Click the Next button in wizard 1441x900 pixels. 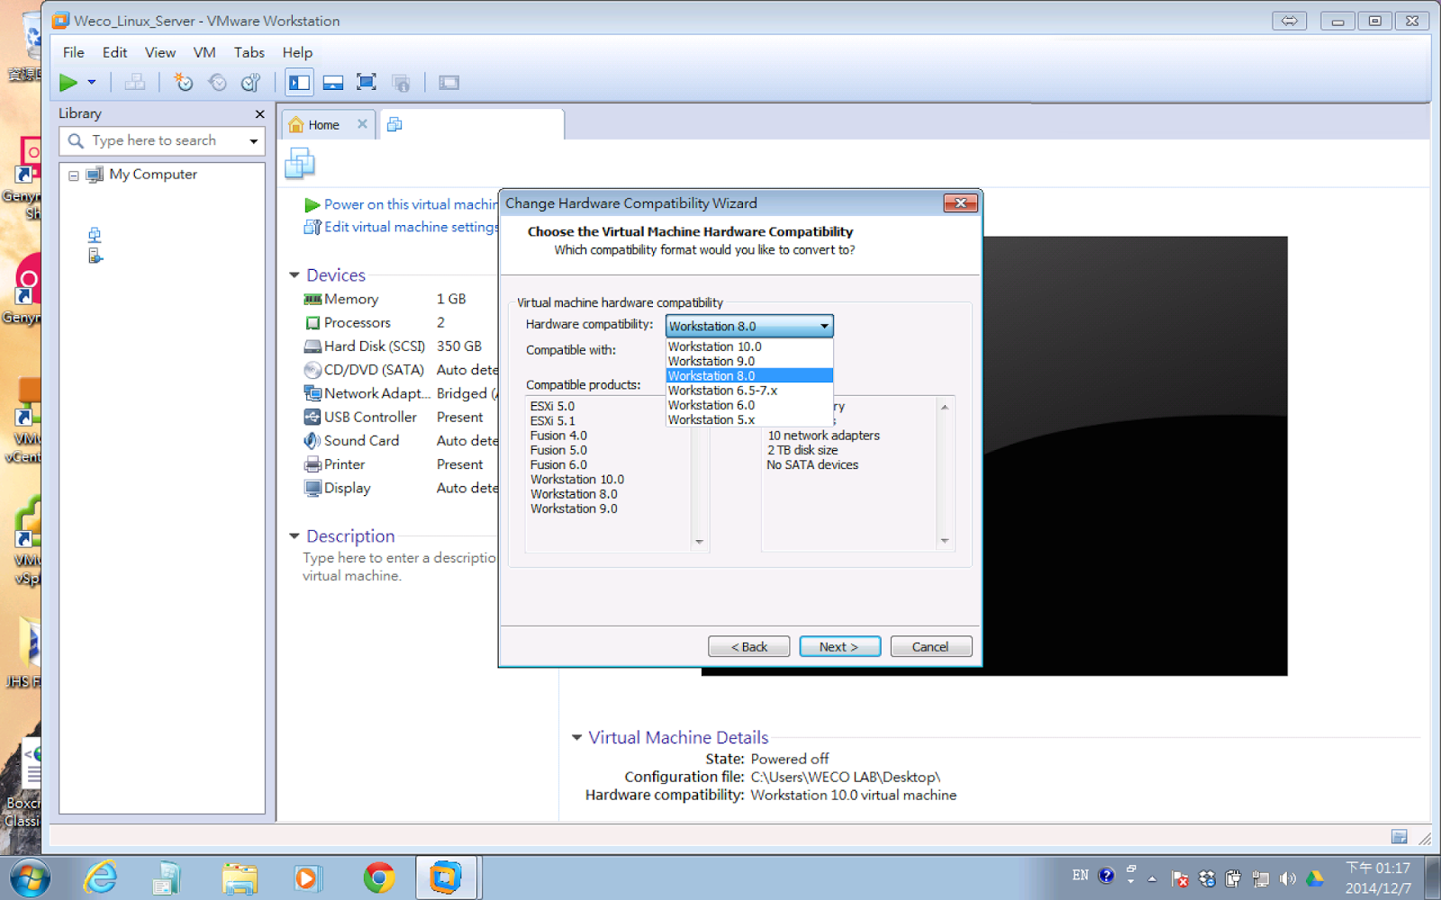pyautogui.click(x=839, y=646)
